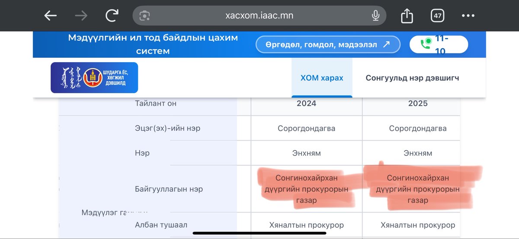The image size is (519, 239).
Task: Select Хяналтын прокурор in the 2025 column
Action: pos(418,225)
